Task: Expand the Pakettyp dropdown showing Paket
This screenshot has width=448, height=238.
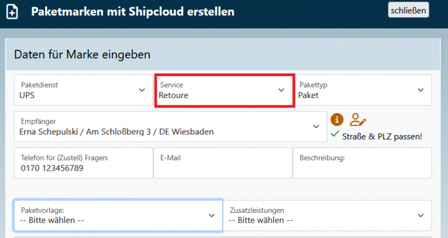Action: point(362,90)
